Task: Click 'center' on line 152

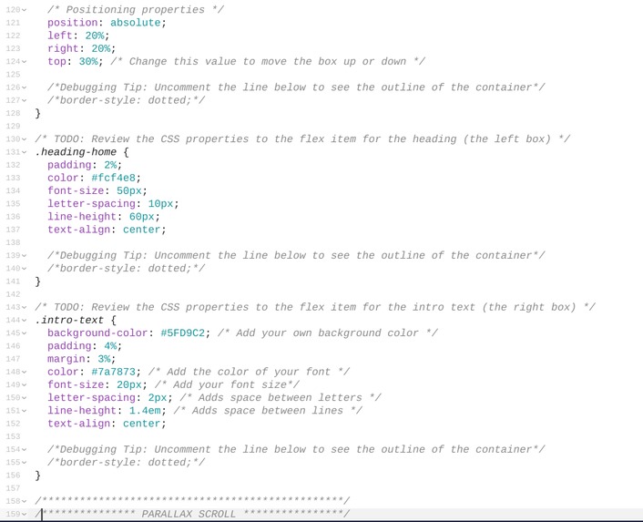Action: [x=142, y=424]
